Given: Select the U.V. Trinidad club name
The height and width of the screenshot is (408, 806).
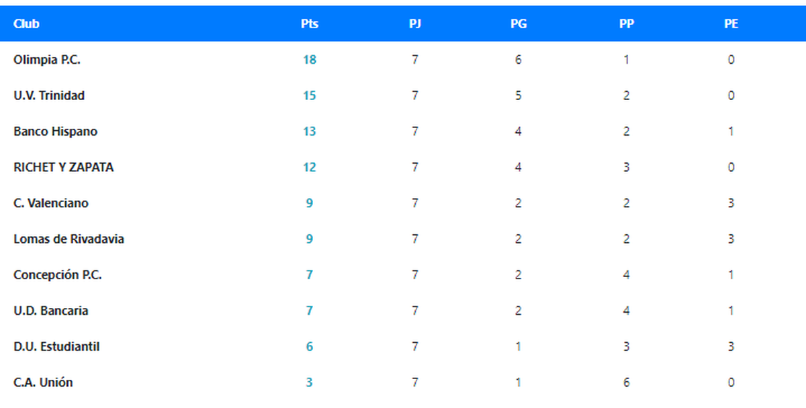Looking at the screenshot, I should 49,96.
